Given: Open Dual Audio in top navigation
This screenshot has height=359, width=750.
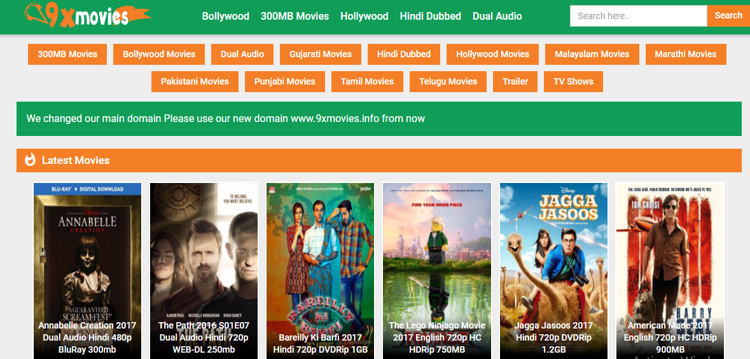Looking at the screenshot, I should [497, 17].
